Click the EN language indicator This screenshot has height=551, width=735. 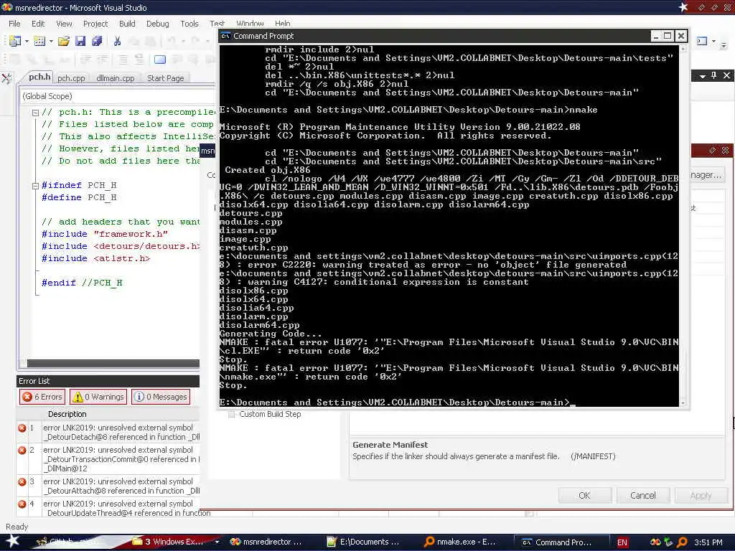[x=622, y=542]
